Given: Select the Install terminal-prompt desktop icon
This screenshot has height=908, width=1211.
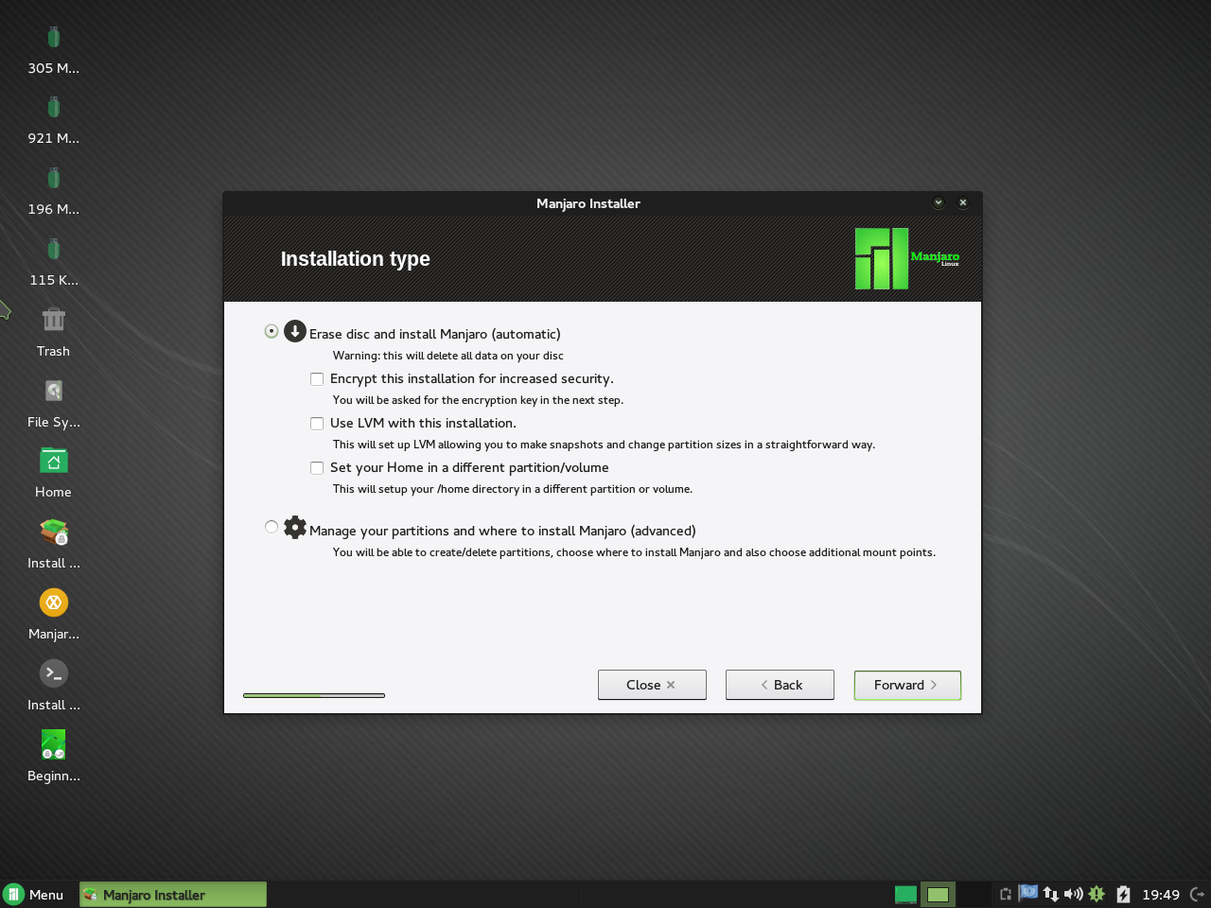Looking at the screenshot, I should (x=54, y=673).
